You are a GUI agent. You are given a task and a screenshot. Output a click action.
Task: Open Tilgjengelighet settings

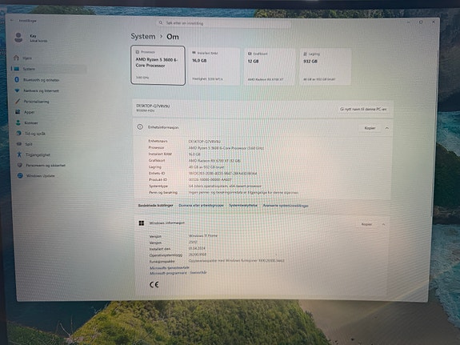click(38, 154)
